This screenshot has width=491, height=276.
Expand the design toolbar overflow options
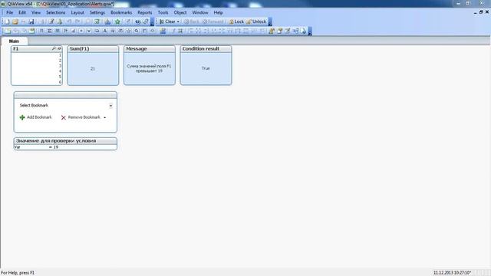[310, 31]
